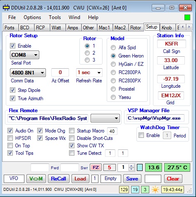The image size is (196, 197).
Task: Open the Options menu
Action: click(x=32, y=17)
